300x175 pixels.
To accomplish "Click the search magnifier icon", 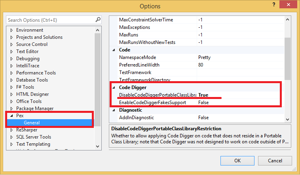I will click(98, 20).
